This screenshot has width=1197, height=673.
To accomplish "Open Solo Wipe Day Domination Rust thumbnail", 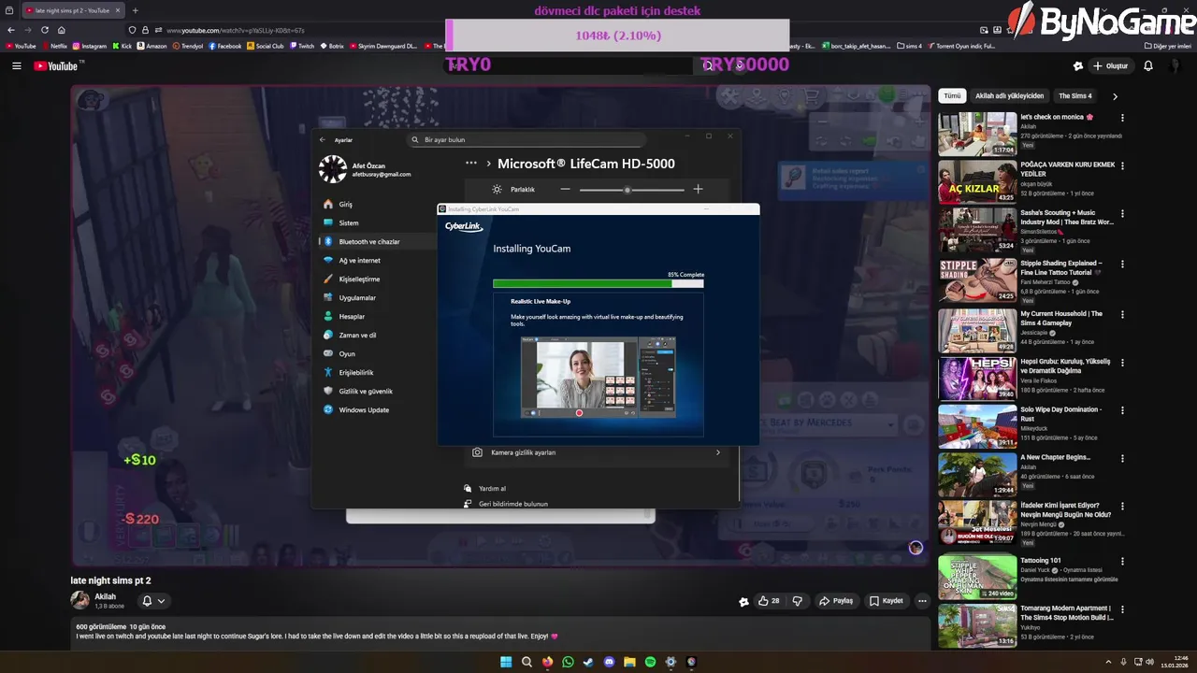I will tap(977, 426).
